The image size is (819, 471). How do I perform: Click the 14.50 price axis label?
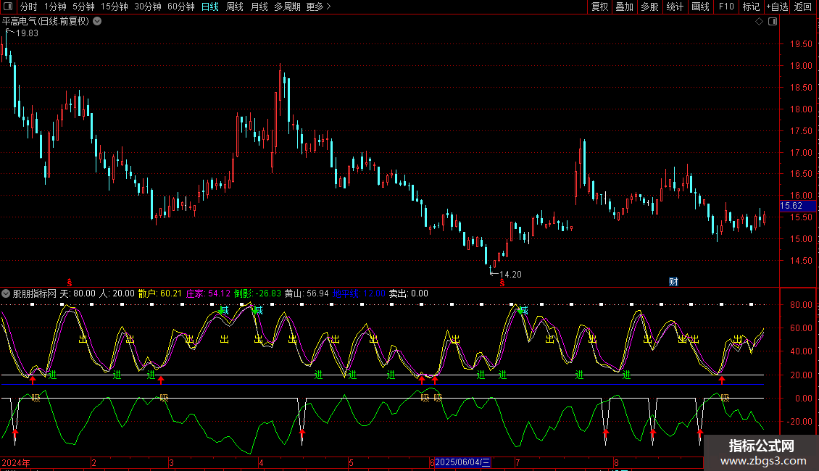click(801, 261)
